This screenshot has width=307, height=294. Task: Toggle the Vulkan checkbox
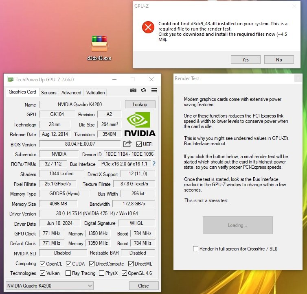pos(42,273)
